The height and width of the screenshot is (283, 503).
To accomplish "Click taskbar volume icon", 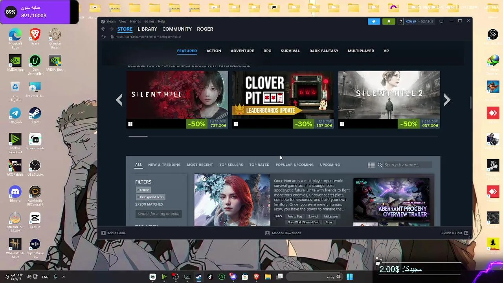I will click(x=29, y=277).
